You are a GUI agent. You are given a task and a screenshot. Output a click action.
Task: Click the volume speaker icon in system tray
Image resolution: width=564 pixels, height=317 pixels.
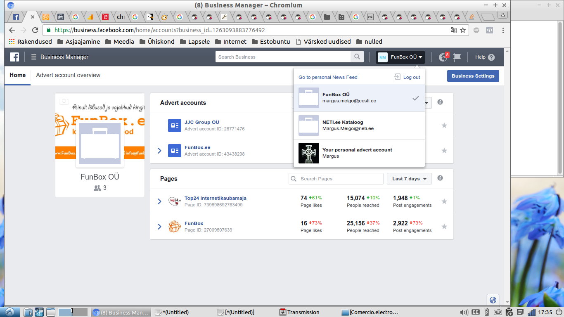click(464, 312)
